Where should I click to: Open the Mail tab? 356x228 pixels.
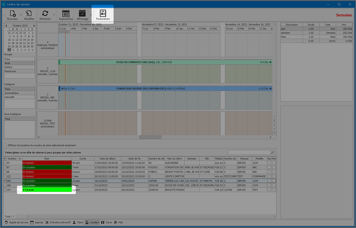pos(118,222)
